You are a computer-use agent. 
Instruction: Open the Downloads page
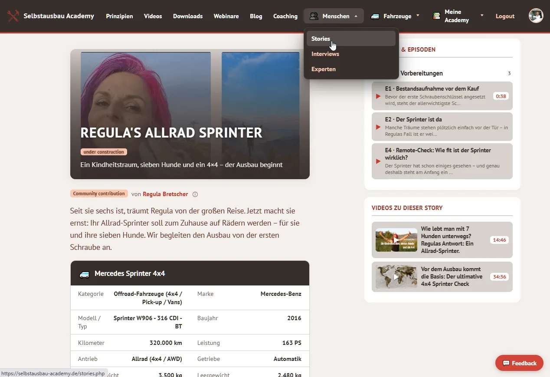click(188, 16)
